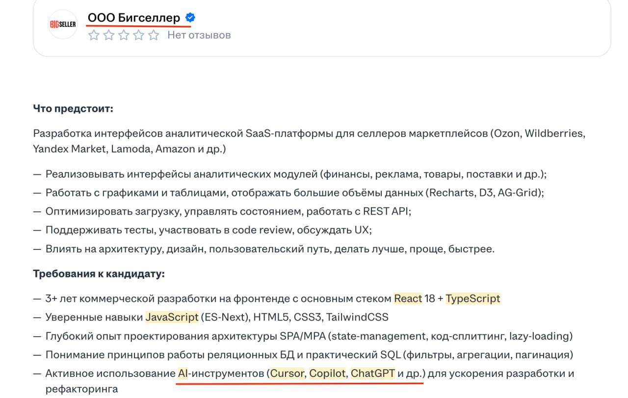The width and height of the screenshot is (628, 398).
Task: Click the TailwindCSS text in requirements
Action: (357, 317)
